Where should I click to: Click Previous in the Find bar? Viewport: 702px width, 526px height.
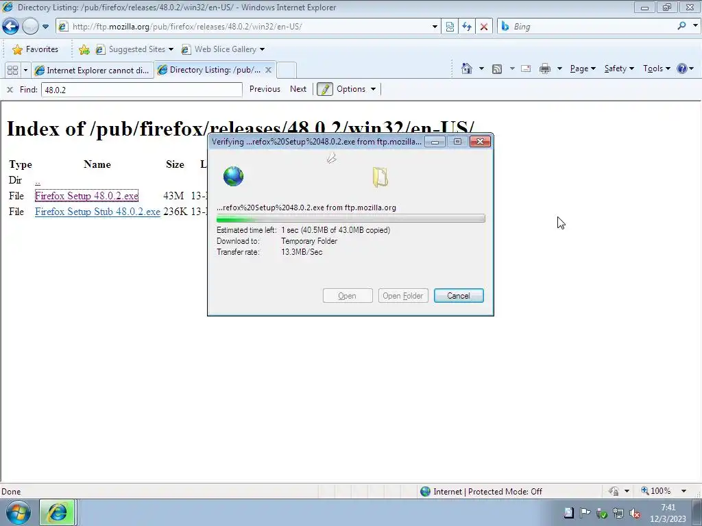265,89
